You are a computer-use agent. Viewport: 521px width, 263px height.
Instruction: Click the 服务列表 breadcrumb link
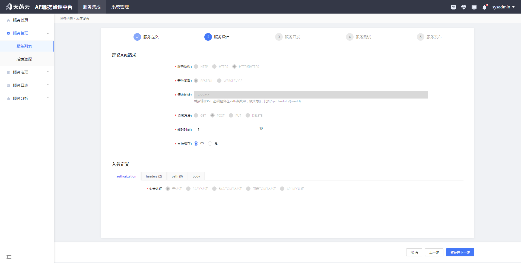click(66, 18)
